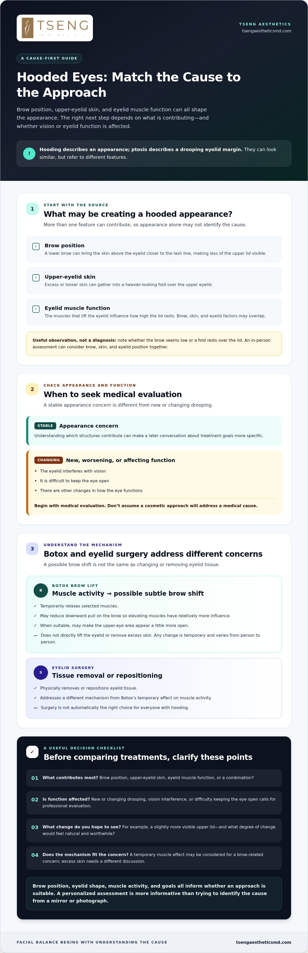Image resolution: width=308 pixels, height=953 pixels.
Task: Open tsengaestheticsmd.com link in the footer
Action: click(264, 942)
